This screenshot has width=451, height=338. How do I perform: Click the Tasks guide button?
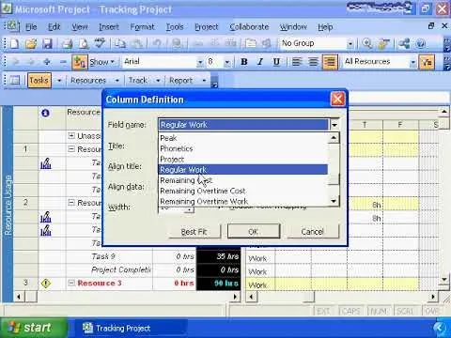39,81
